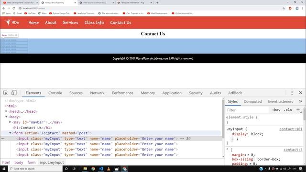
Task: Open the Apps bookmark shortcut
Action: click(x=6, y=13)
